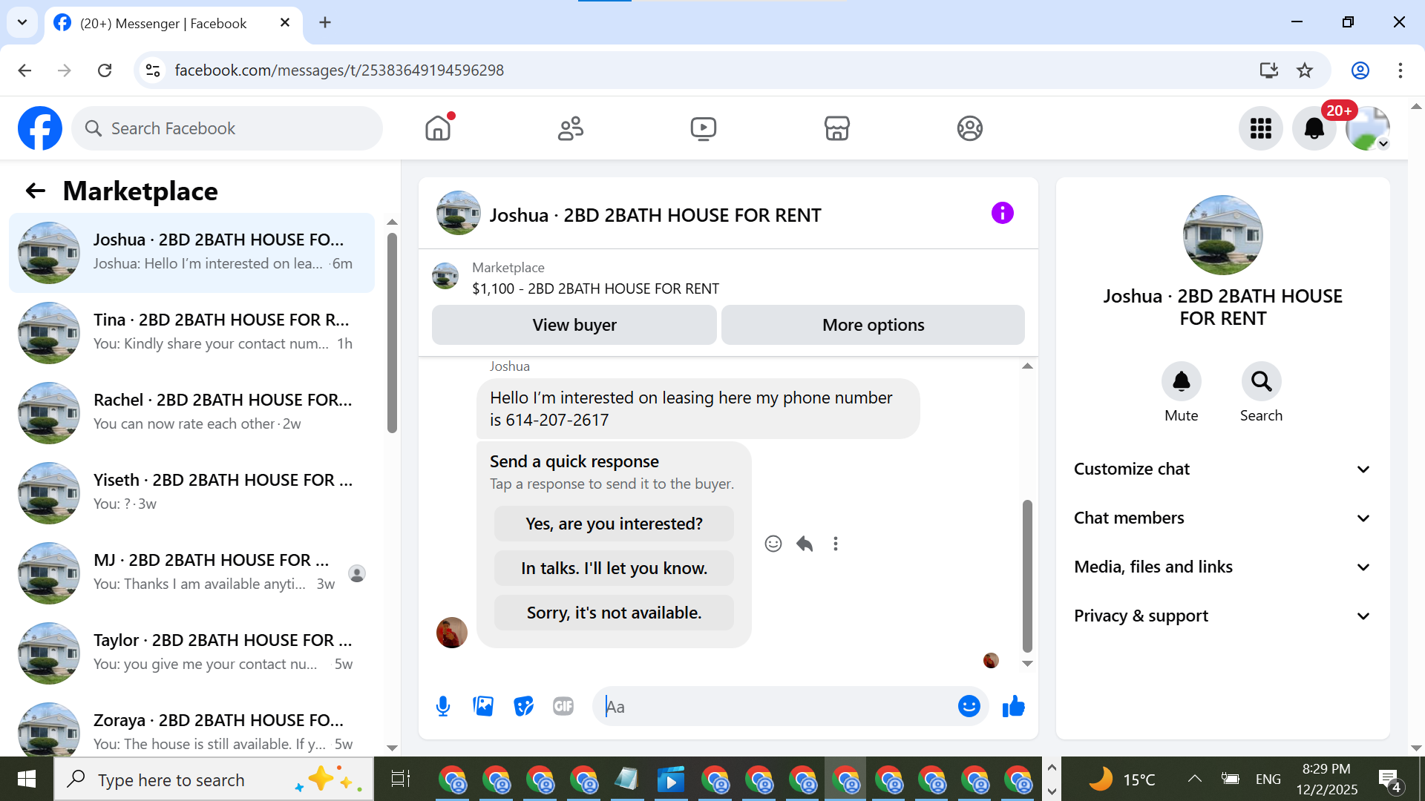This screenshot has width=1425, height=801.
Task: Attach a photo using the image icon
Action: pyautogui.click(x=483, y=706)
